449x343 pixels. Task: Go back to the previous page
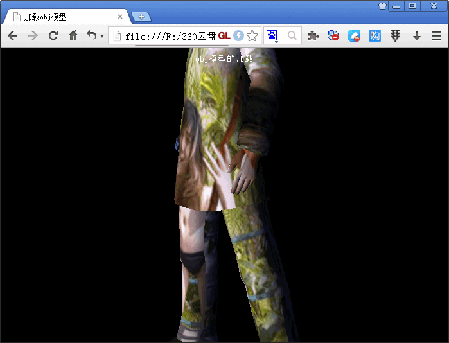[13, 36]
